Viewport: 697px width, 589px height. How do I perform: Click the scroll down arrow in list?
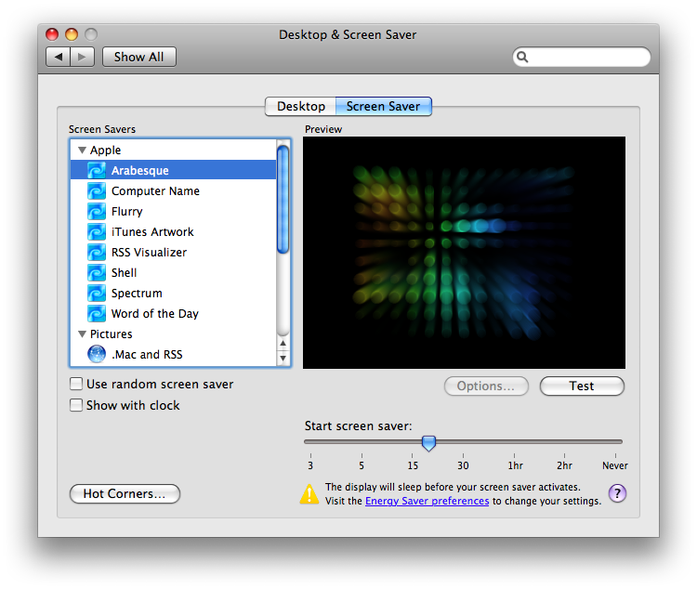click(283, 358)
